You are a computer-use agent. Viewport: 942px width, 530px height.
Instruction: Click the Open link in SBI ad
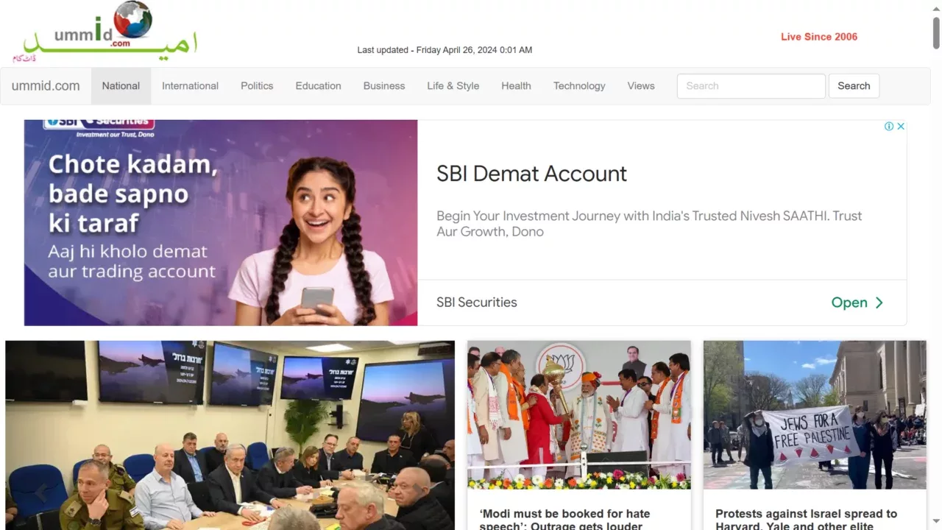[857, 303]
